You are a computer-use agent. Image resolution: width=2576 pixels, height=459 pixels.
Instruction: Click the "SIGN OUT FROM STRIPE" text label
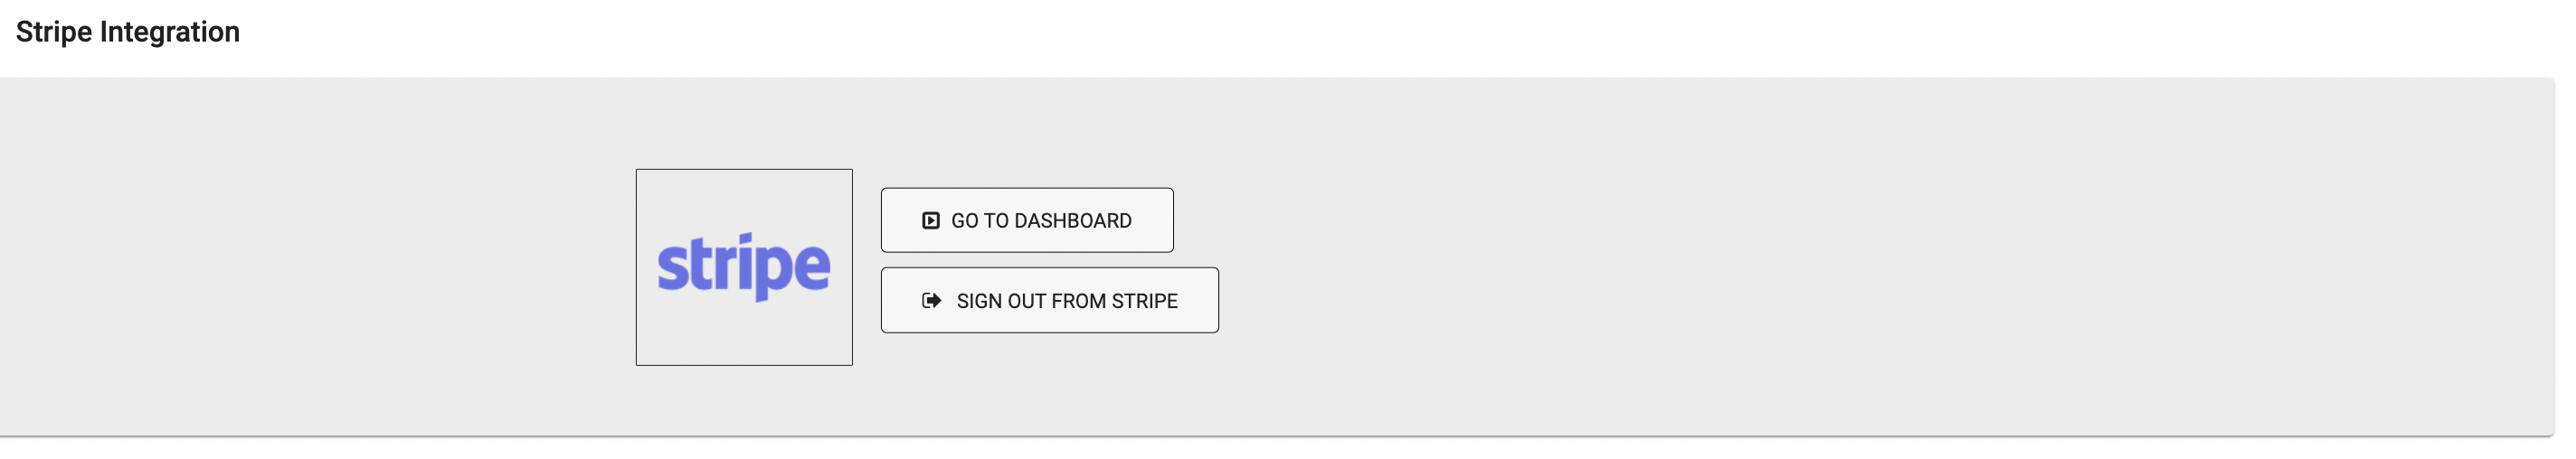(x=1066, y=300)
